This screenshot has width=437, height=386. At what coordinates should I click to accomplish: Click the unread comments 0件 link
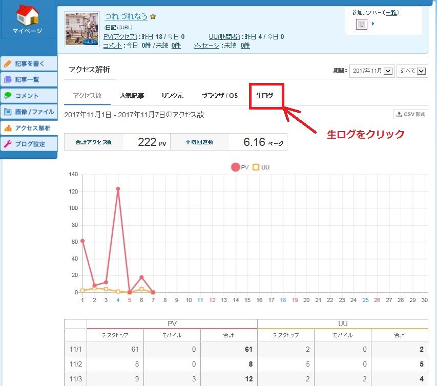tap(176, 46)
